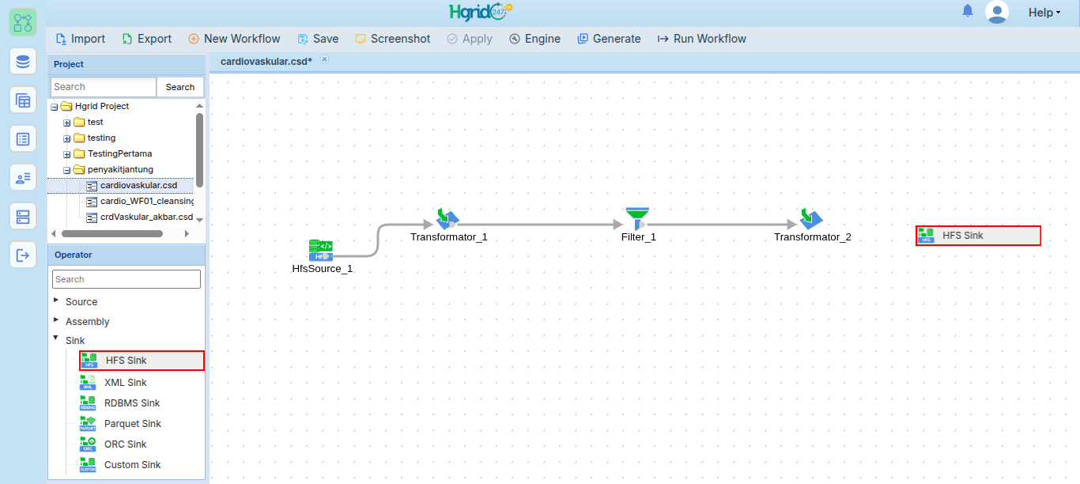The width and height of the screenshot is (1080, 484).
Task: Click the project Search button
Action: (x=180, y=87)
